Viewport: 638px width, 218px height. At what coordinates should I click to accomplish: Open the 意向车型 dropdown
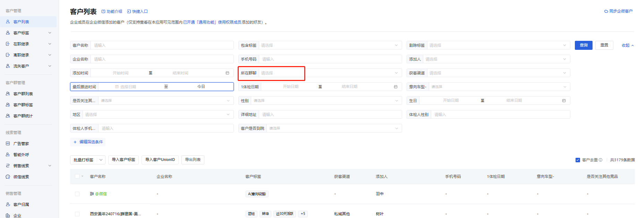click(x=500, y=87)
